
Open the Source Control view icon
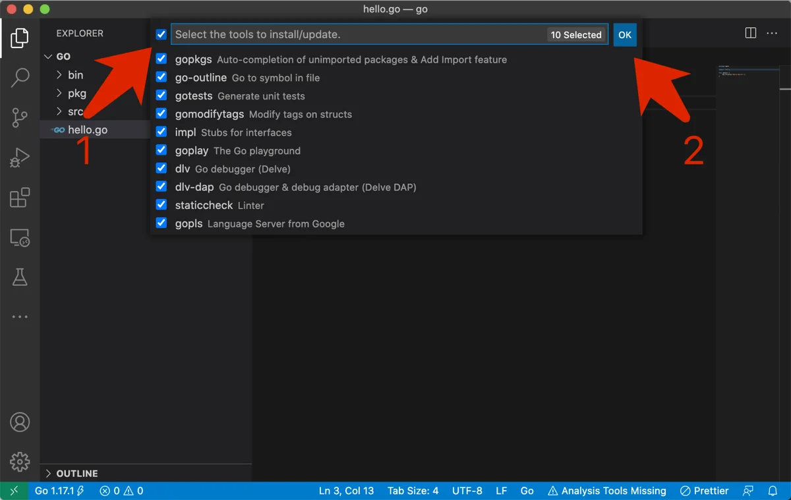(x=20, y=118)
